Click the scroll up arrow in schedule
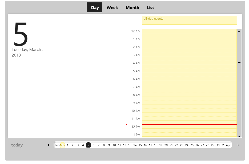 tap(239, 31)
